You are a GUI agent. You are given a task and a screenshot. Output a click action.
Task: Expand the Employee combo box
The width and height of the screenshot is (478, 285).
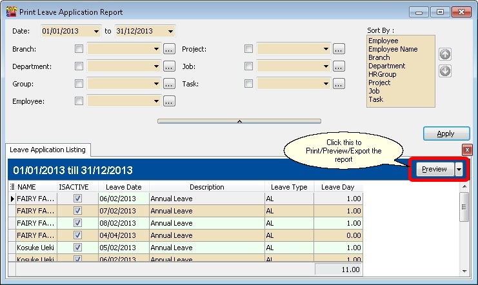(156, 101)
